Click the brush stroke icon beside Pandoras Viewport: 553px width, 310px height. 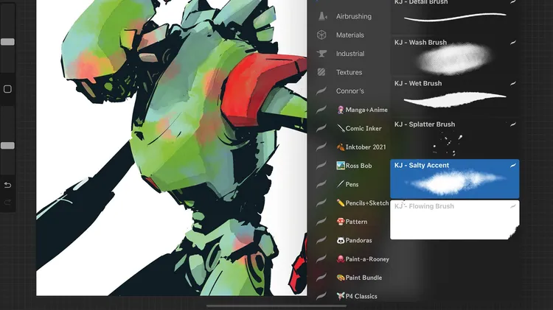point(321,240)
